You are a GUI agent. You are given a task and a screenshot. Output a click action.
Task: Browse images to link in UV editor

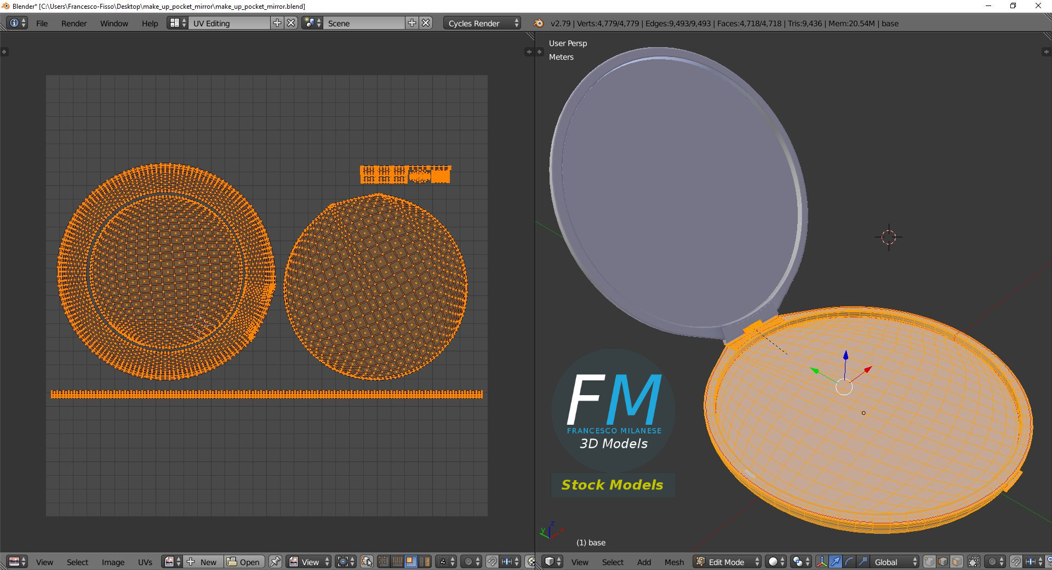pyautogui.click(x=173, y=562)
